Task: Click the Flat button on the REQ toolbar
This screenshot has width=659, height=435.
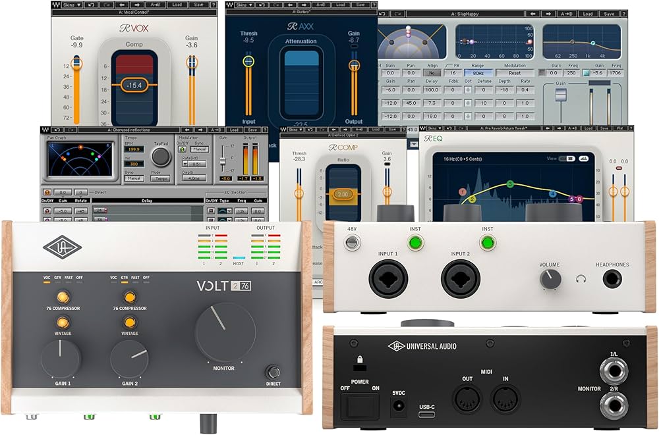Action: tap(619, 129)
